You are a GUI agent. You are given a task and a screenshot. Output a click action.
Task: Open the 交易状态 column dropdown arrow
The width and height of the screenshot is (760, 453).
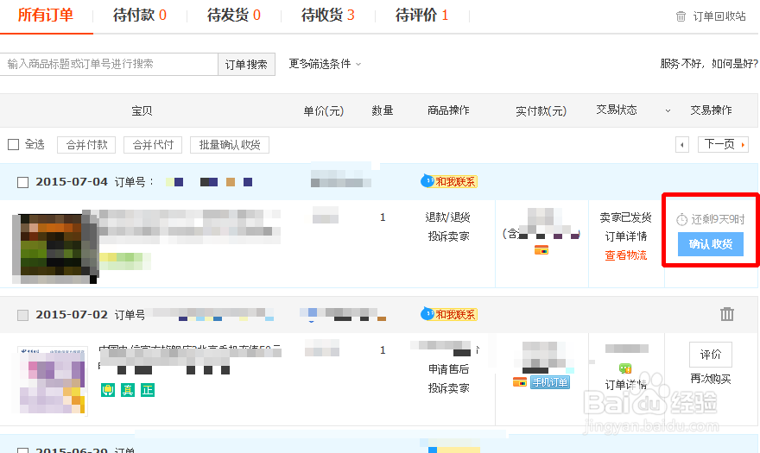668,111
